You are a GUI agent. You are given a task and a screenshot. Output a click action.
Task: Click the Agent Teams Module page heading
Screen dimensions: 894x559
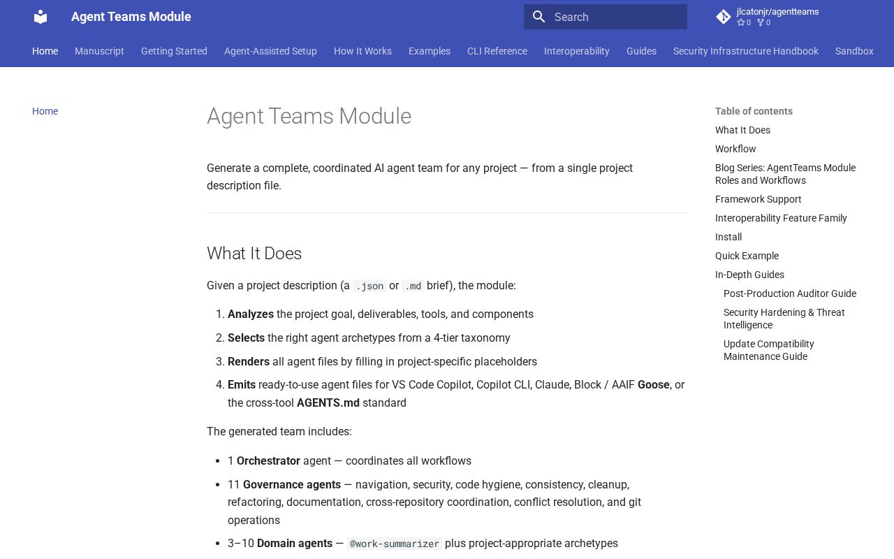309,116
